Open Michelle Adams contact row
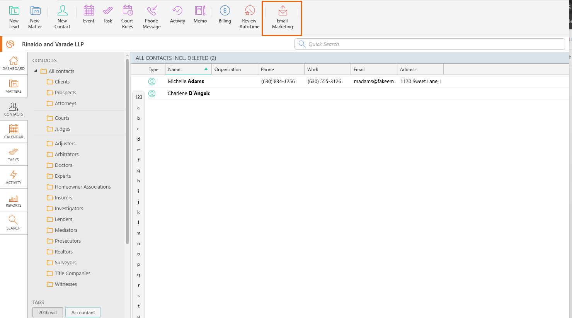The image size is (572, 318). click(x=186, y=82)
